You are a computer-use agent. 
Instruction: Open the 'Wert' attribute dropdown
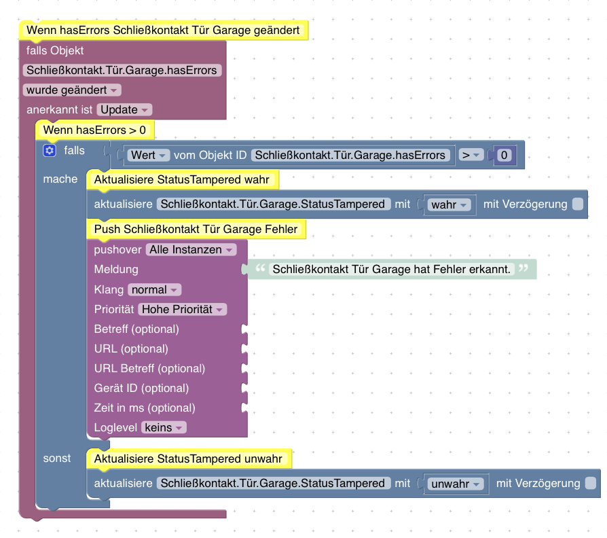[x=149, y=155]
